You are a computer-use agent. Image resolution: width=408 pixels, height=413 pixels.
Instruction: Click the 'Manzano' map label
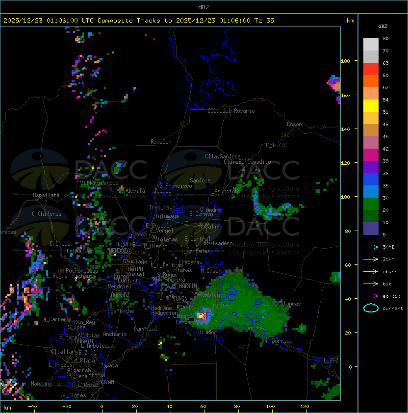[41, 384]
